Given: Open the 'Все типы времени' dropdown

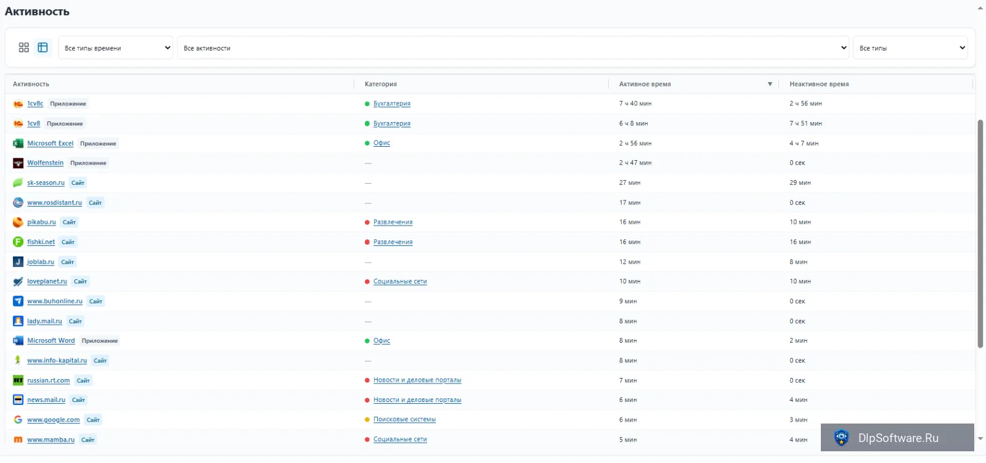Looking at the screenshot, I should pos(115,47).
